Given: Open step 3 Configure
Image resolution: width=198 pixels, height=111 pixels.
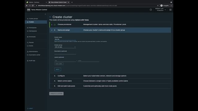Looking at the screenshot, I should pyautogui.click(x=110, y=76).
